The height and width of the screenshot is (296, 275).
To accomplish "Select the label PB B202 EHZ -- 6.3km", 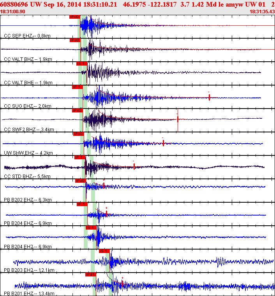I will click(28, 200).
